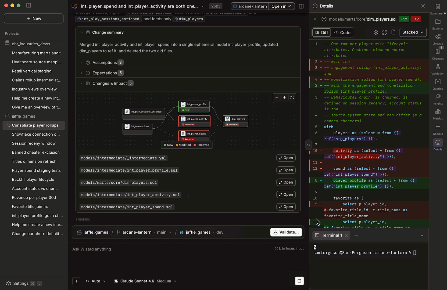Switch to Diff view

coord(321,32)
